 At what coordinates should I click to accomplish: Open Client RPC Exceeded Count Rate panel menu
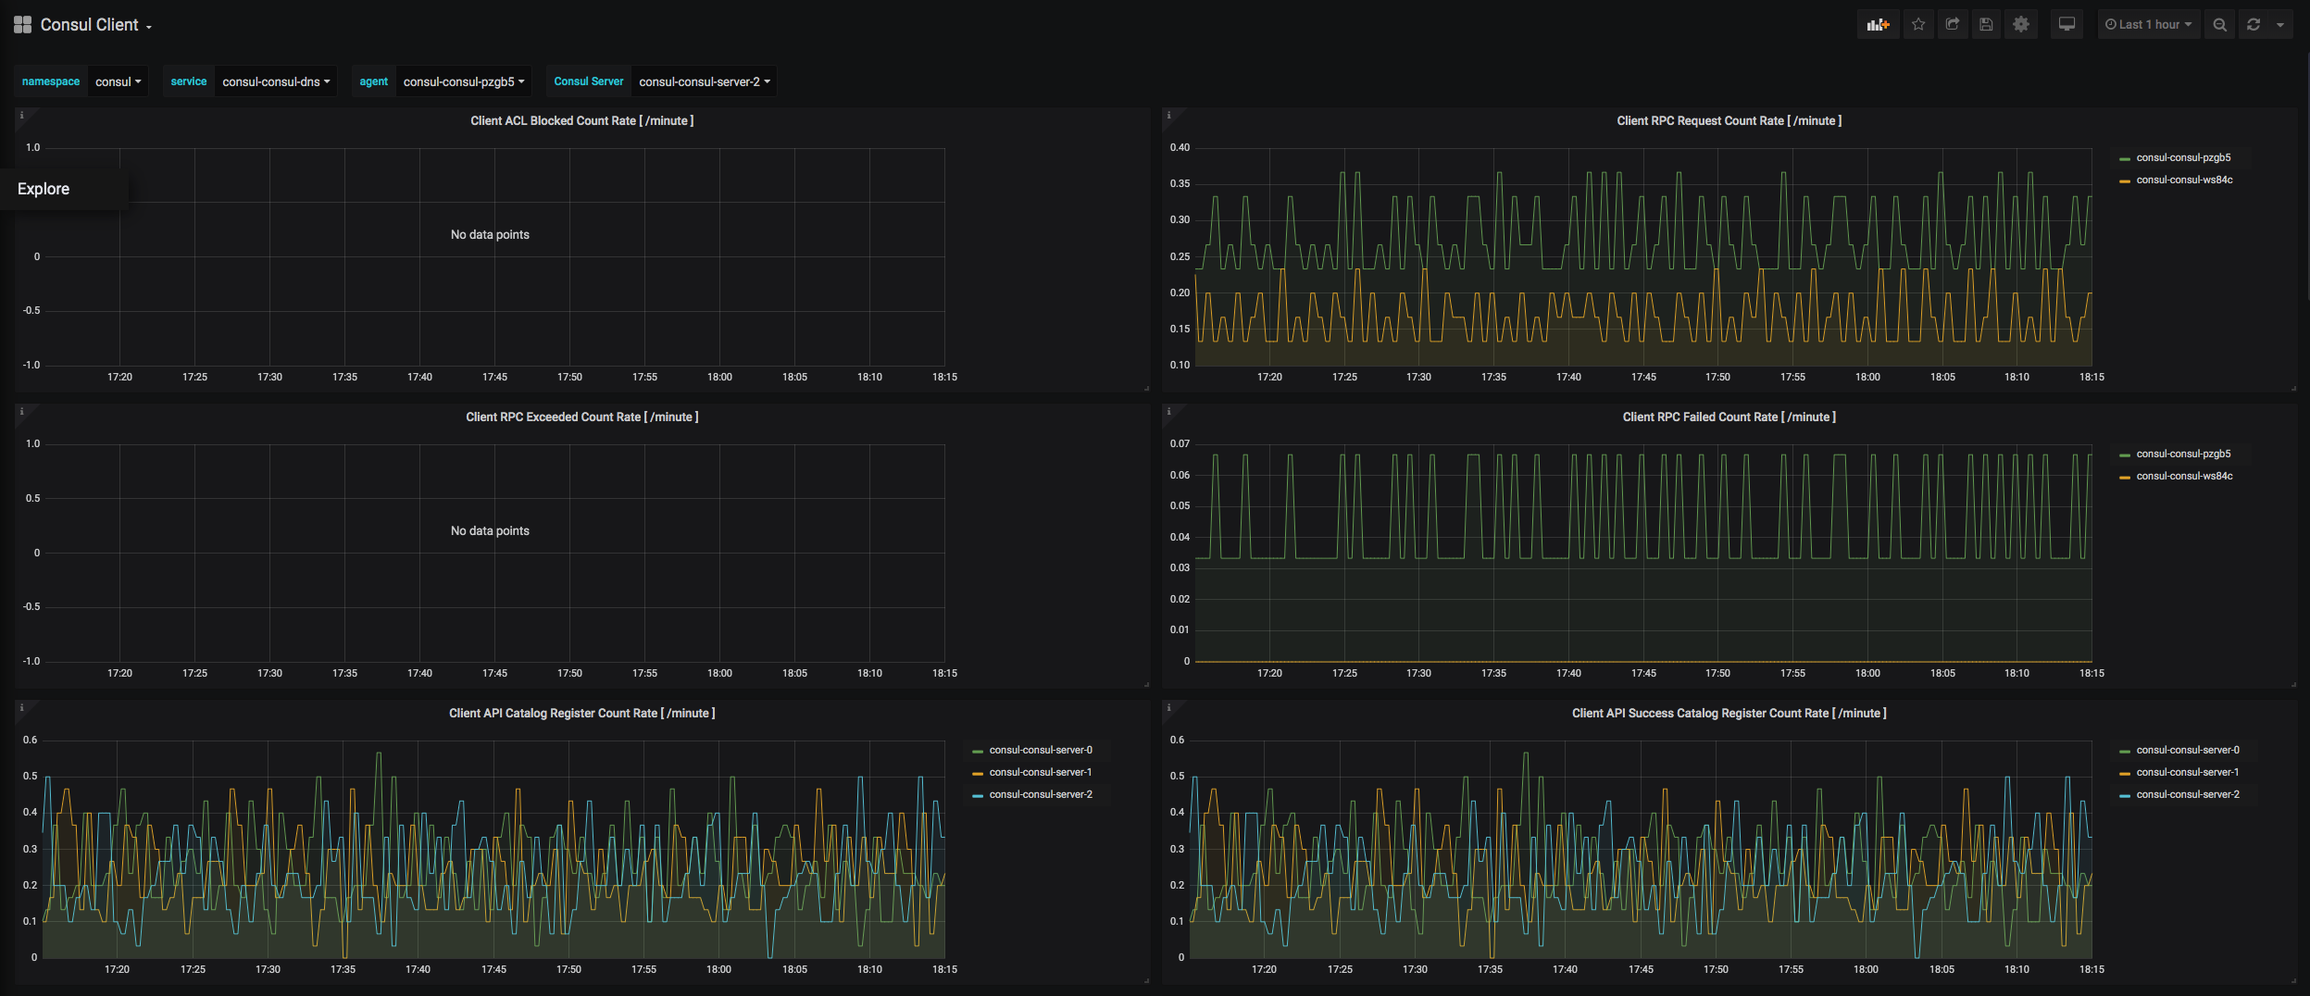click(581, 417)
